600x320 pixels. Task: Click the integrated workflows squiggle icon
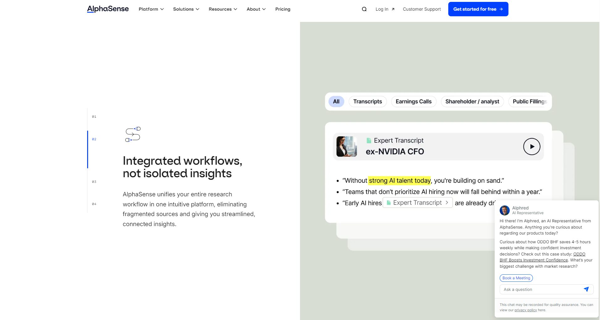(133, 134)
